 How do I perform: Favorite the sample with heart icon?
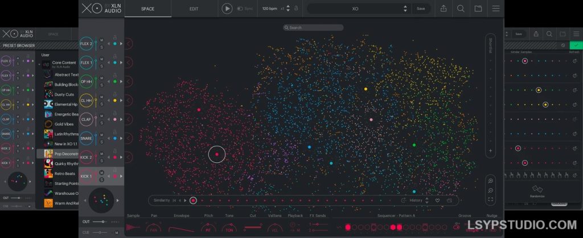(438, 200)
